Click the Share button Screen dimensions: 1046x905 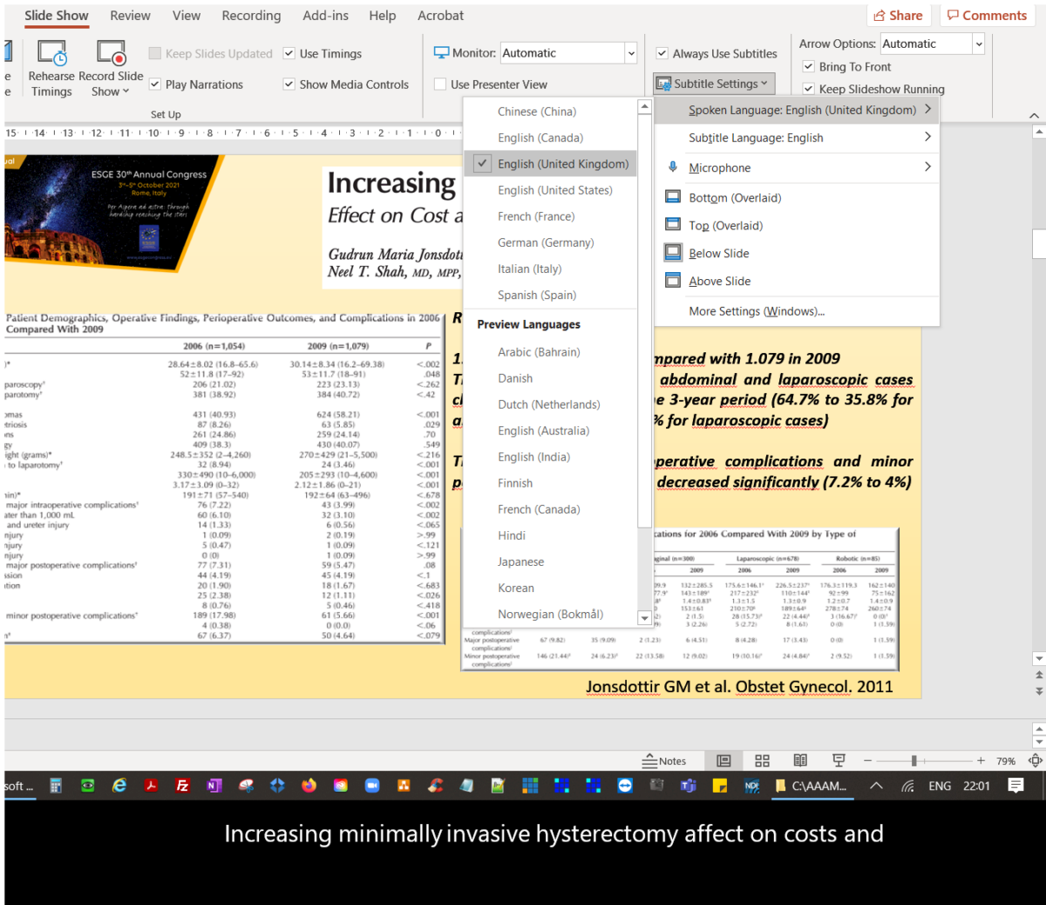900,16
